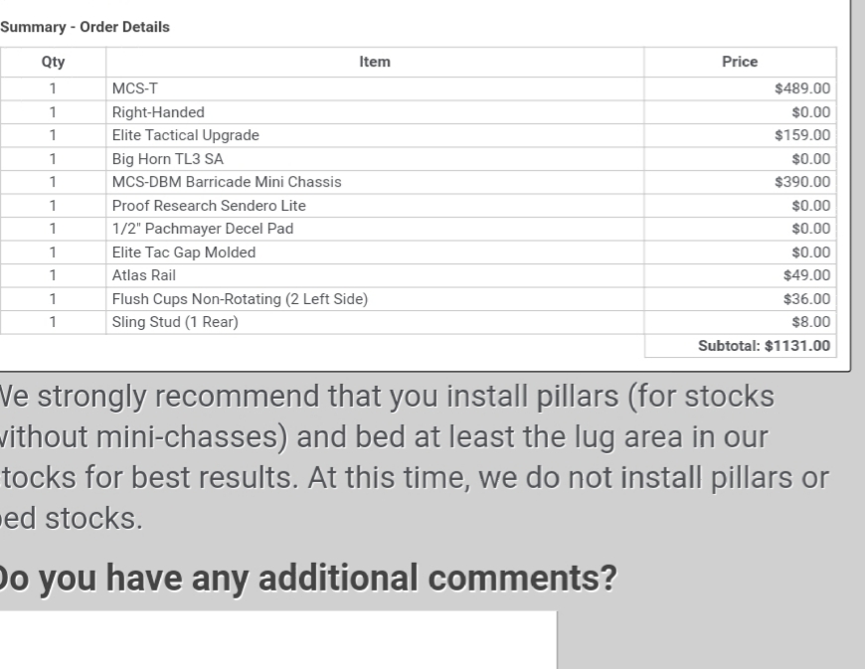The width and height of the screenshot is (865, 669).
Task: Click the Subtotal $1131.00 cell
Action: (x=741, y=346)
